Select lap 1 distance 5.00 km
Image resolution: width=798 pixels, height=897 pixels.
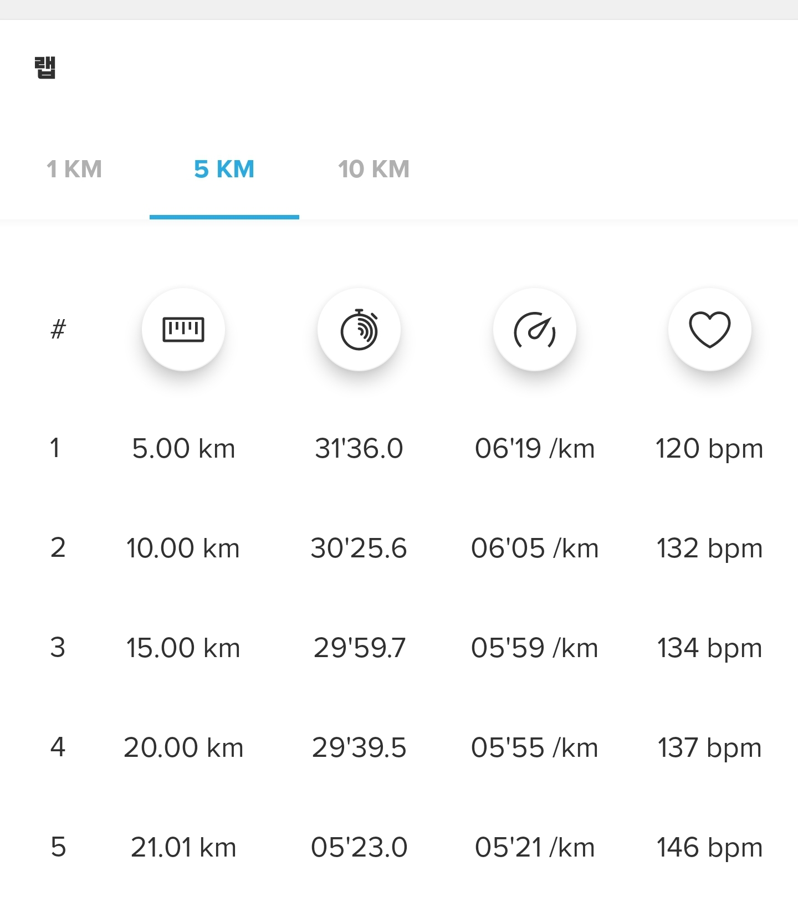183,448
